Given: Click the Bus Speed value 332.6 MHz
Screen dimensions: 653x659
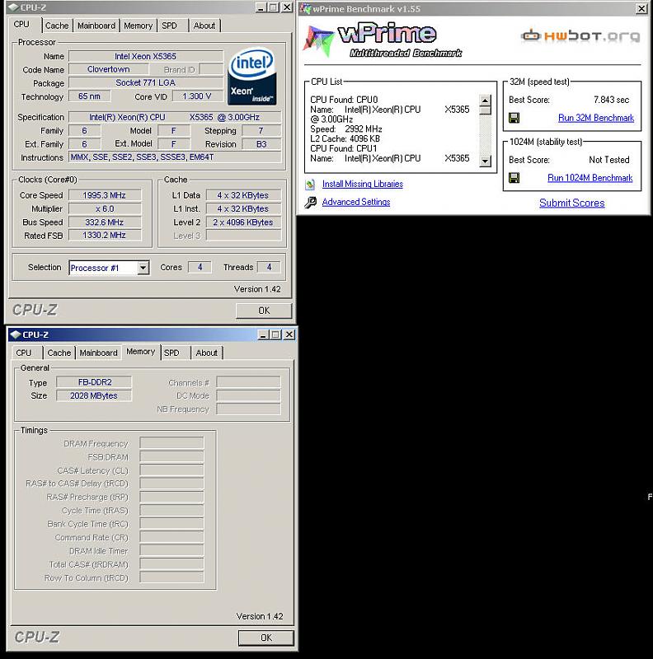Looking at the screenshot, I should click(105, 222).
